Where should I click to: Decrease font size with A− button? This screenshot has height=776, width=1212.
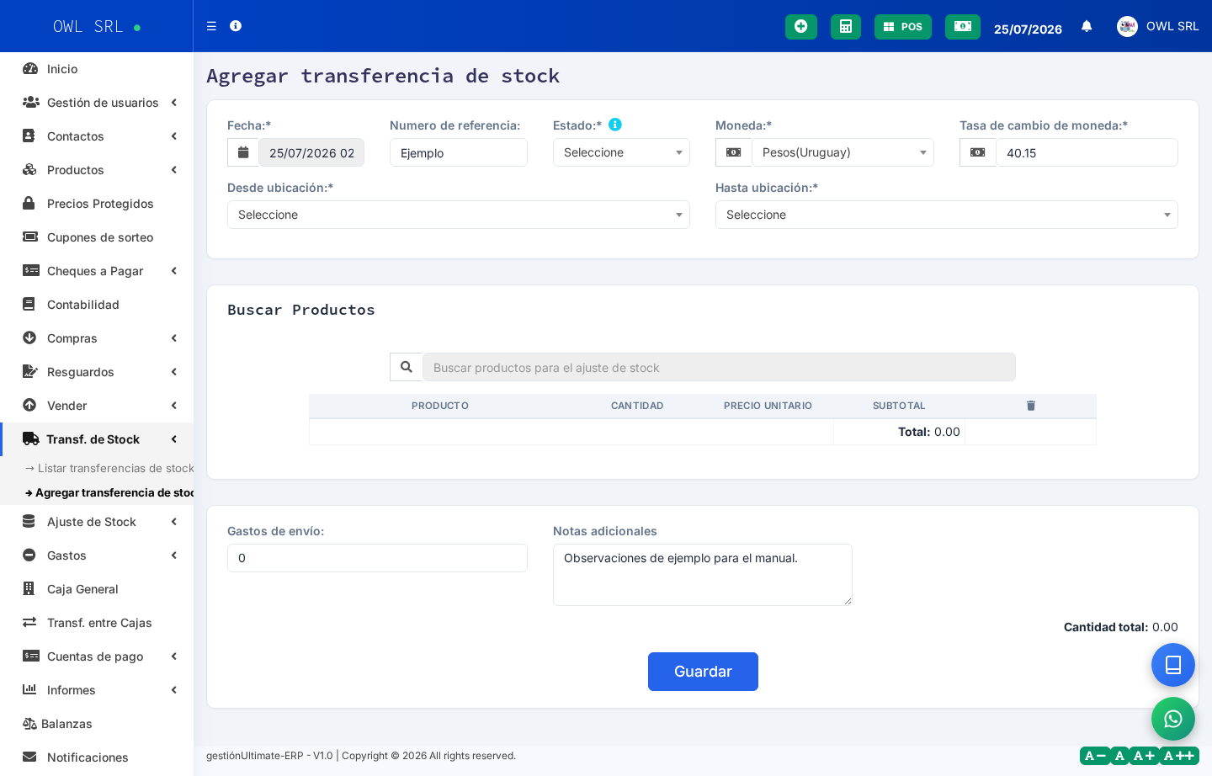pyautogui.click(x=1095, y=756)
